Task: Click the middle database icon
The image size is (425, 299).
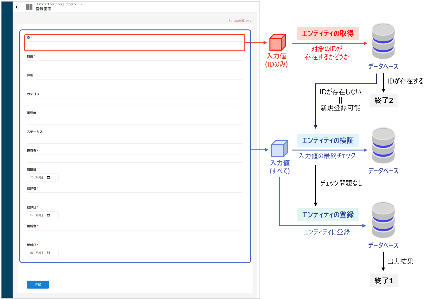Action: click(x=383, y=145)
